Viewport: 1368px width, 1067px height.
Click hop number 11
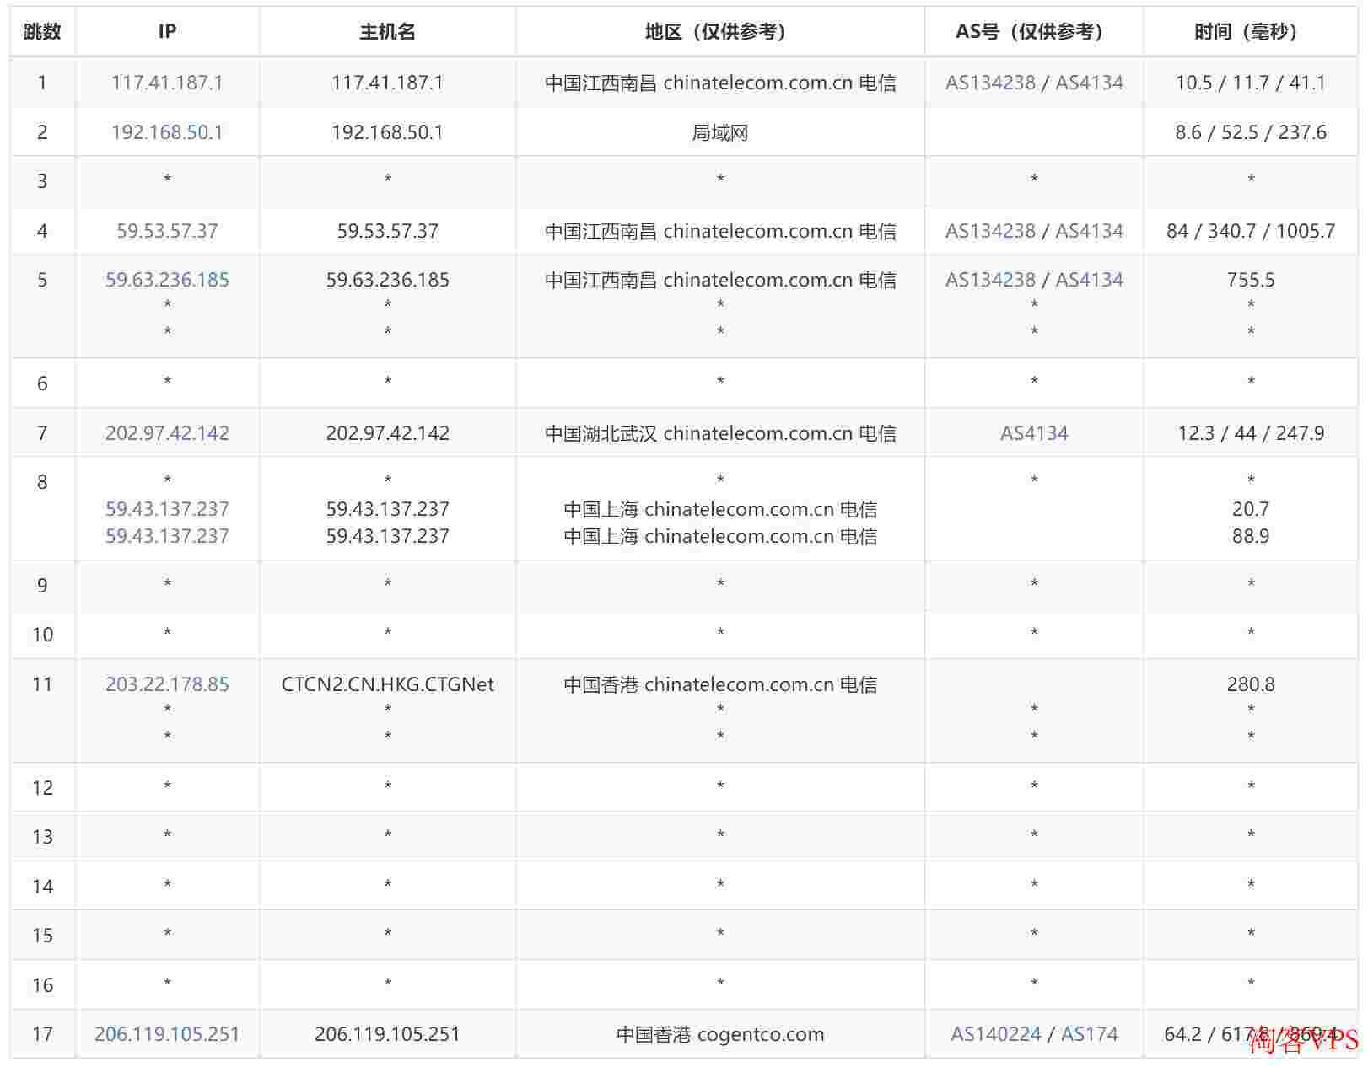point(42,684)
